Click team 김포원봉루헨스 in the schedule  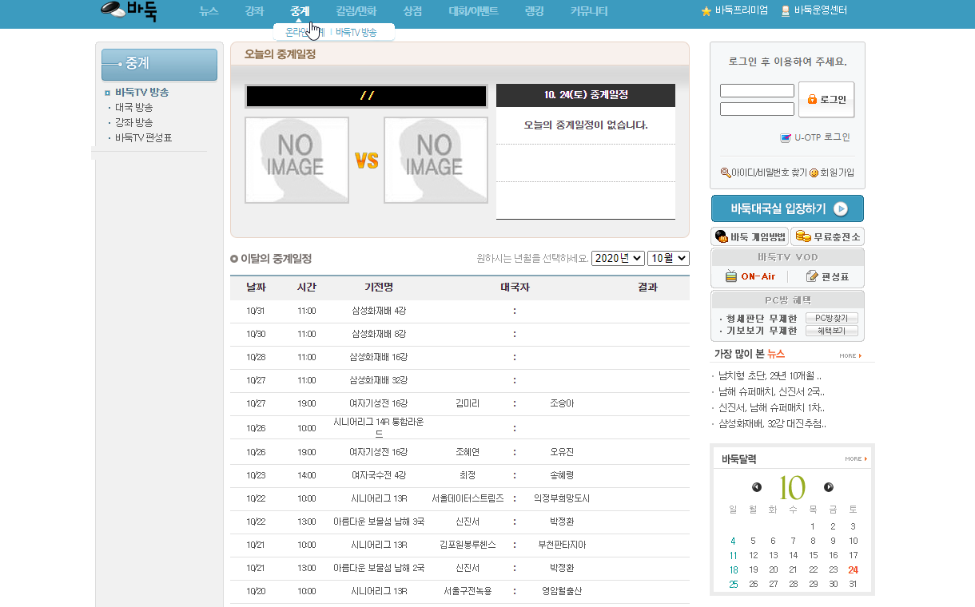coord(468,545)
